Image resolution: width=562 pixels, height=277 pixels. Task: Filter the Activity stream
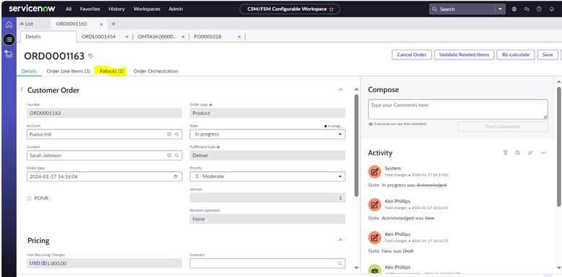pyautogui.click(x=506, y=153)
